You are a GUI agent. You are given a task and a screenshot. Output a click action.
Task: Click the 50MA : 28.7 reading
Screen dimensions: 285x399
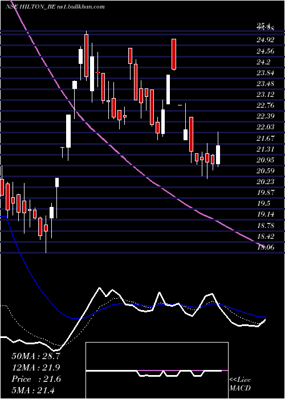tap(36, 356)
